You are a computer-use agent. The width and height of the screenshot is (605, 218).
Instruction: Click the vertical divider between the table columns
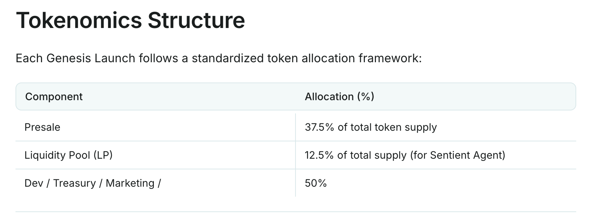tap(295, 155)
